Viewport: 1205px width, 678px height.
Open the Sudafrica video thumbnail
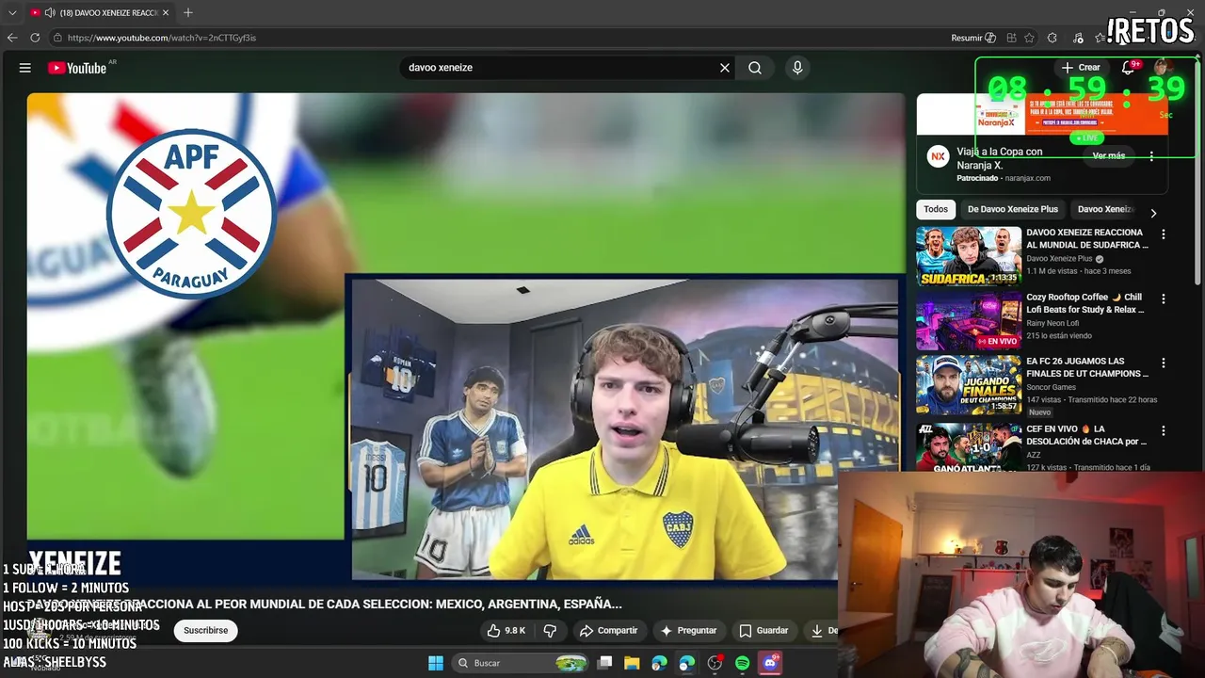coord(969,256)
